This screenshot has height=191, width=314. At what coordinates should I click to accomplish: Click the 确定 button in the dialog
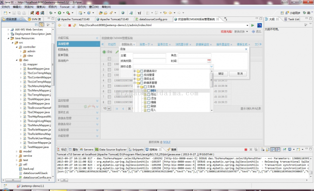(221, 74)
